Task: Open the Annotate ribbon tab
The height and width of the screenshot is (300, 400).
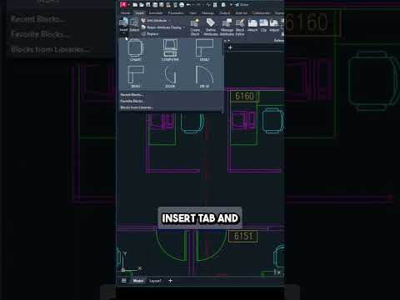Action: (x=156, y=13)
